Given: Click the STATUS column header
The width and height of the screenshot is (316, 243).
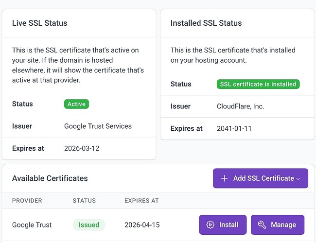Looking at the screenshot, I should tap(84, 200).
